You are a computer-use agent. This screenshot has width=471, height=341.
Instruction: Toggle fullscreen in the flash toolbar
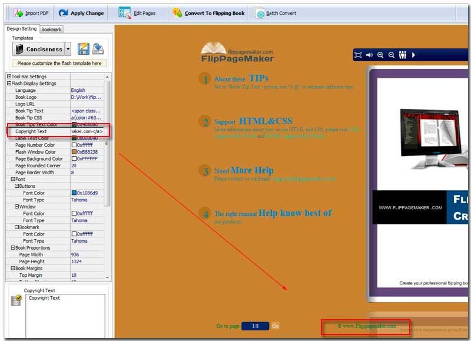point(358,55)
